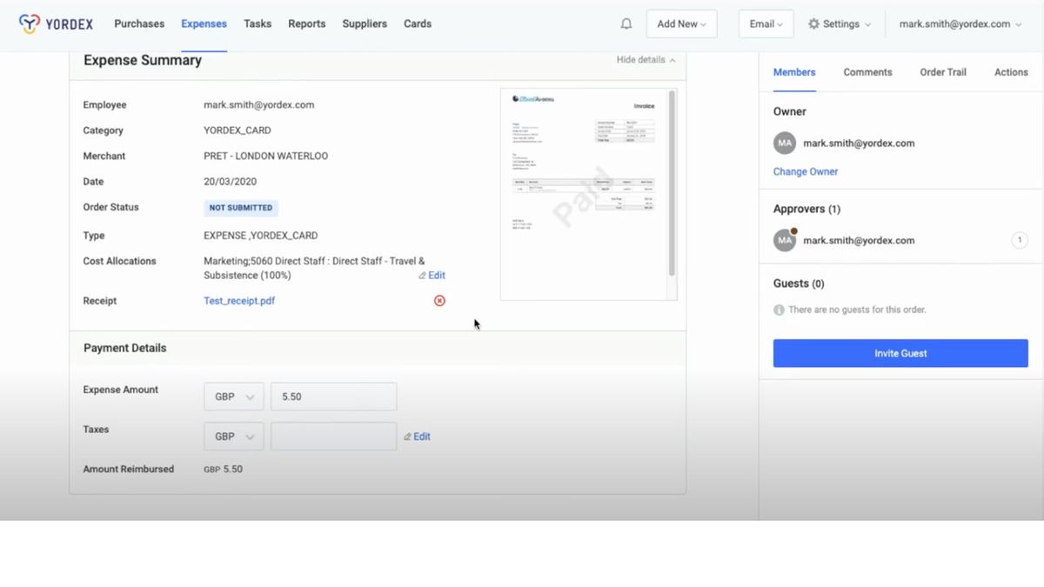The width and height of the screenshot is (1044, 587).
Task: Open the Email dropdown
Action: [x=765, y=23]
